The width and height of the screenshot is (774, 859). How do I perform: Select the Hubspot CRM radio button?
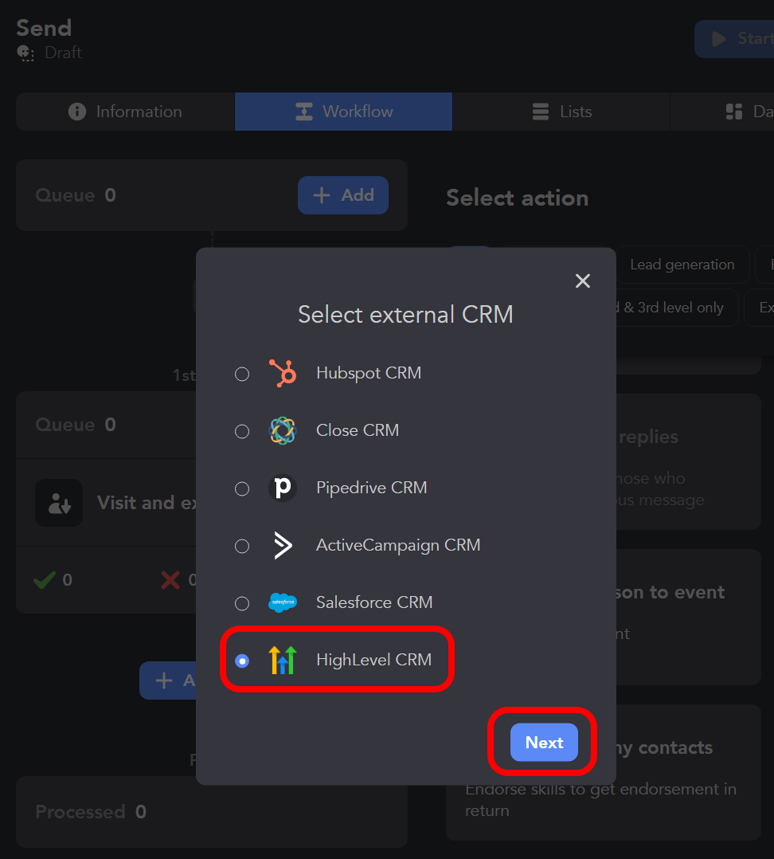click(242, 375)
